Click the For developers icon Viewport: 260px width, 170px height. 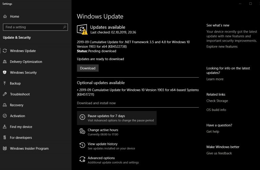click(x=5, y=138)
